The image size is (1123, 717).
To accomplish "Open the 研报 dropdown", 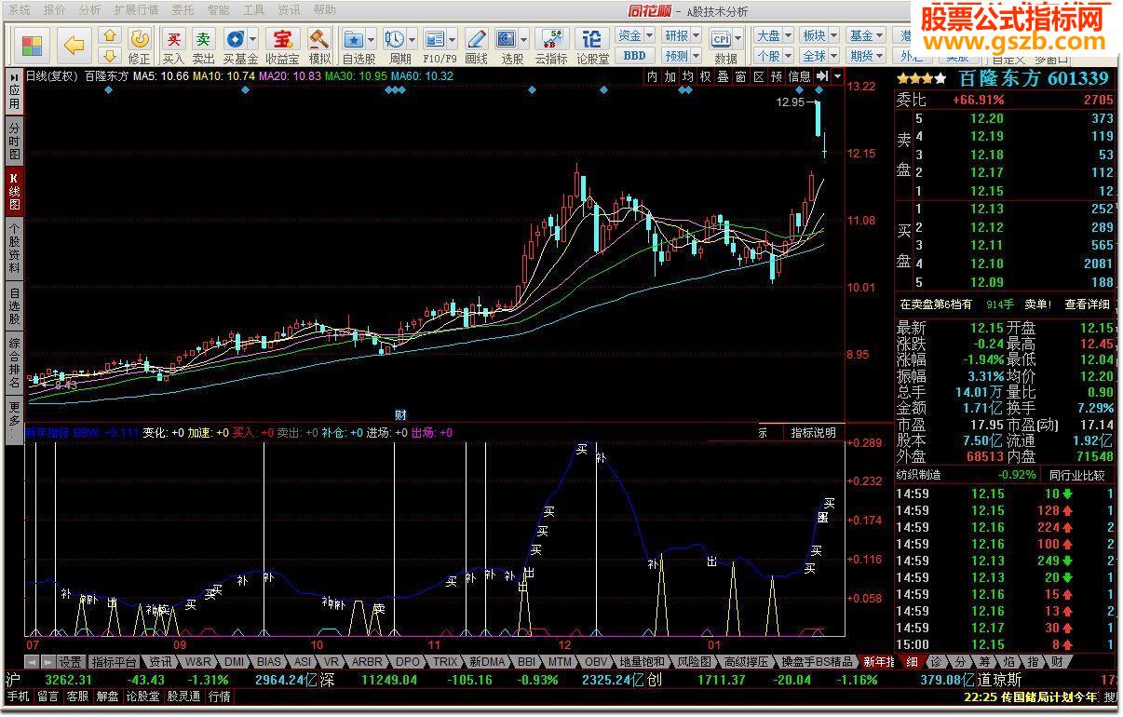I will tap(682, 35).
